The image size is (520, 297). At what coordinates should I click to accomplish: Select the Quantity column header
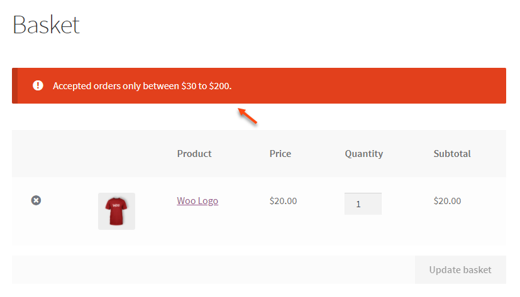pos(364,154)
